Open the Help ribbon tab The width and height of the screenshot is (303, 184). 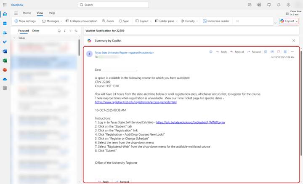click(52, 13)
